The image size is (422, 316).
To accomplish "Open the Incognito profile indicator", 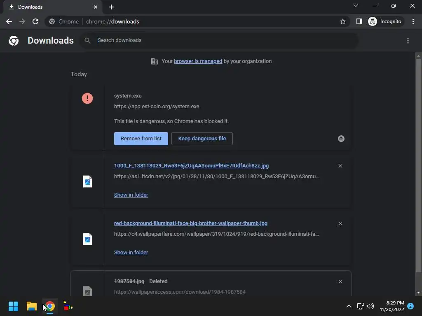I will pyautogui.click(x=385, y=21).
